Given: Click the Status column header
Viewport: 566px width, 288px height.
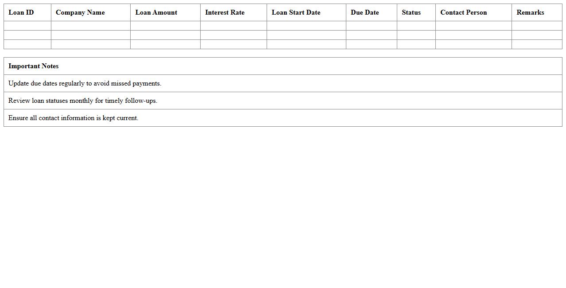Looking at the screenshot, I should click(x=411, y=12).
